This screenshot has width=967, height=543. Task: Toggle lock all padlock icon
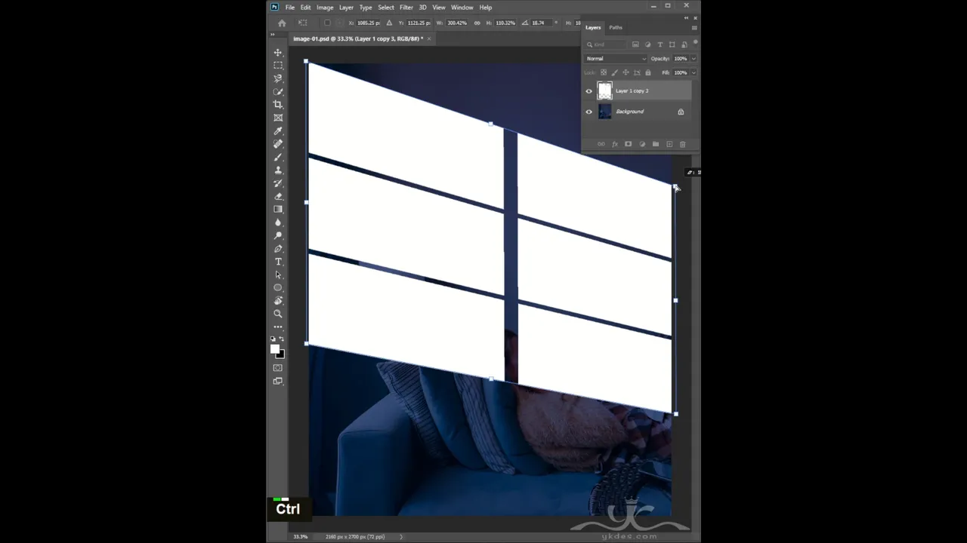tap(647, 72)
